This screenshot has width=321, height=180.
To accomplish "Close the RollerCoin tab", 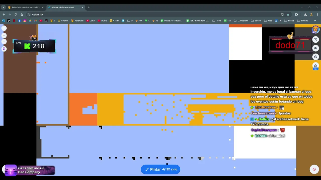I will (x=43, y=7).
